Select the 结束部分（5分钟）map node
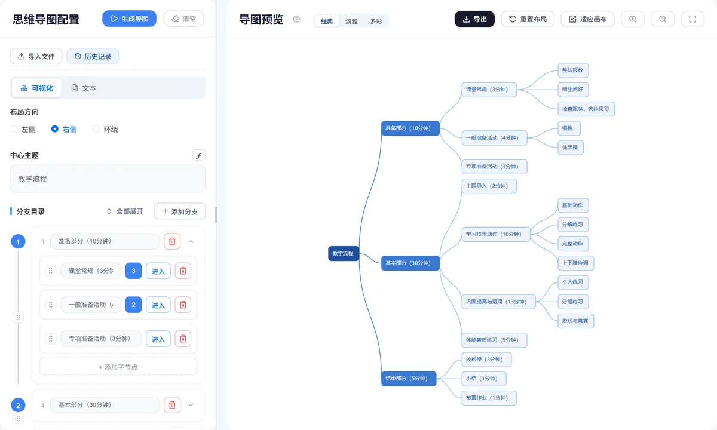The height and width of the screenshot is (430, 717). (x=409, y=379)
